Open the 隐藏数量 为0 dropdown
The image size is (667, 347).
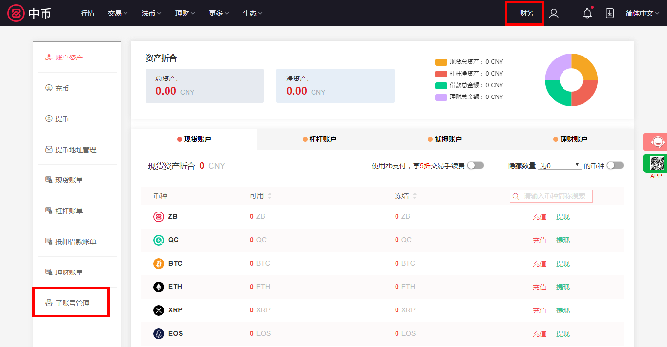click(x=560, y=165)
